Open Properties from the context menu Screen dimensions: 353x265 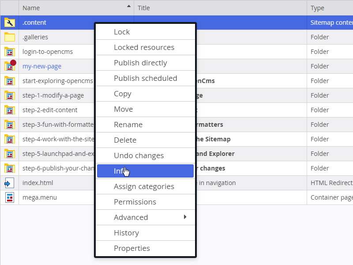(145, 248)
